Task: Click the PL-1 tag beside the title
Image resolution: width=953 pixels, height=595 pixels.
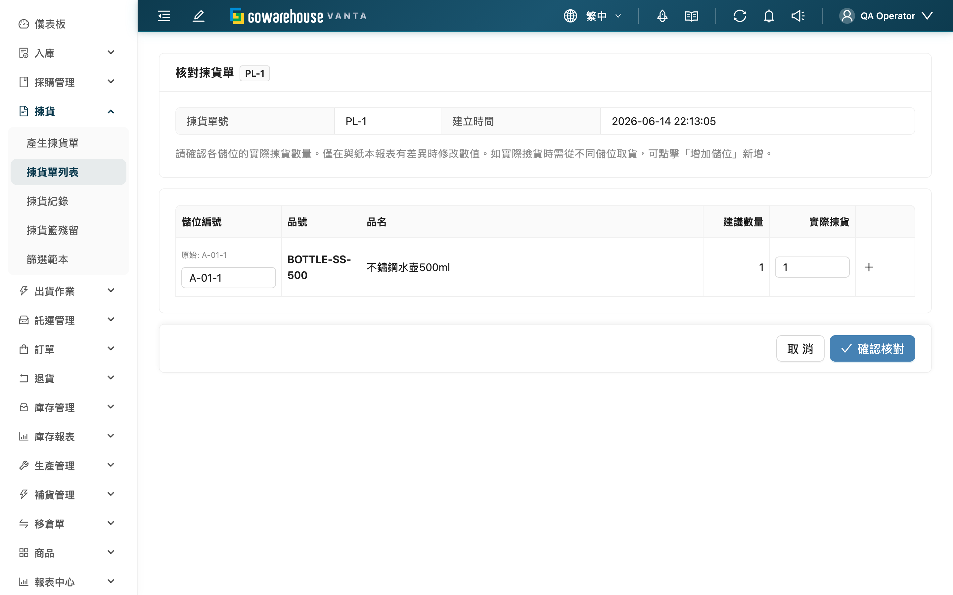Action: 255,74
